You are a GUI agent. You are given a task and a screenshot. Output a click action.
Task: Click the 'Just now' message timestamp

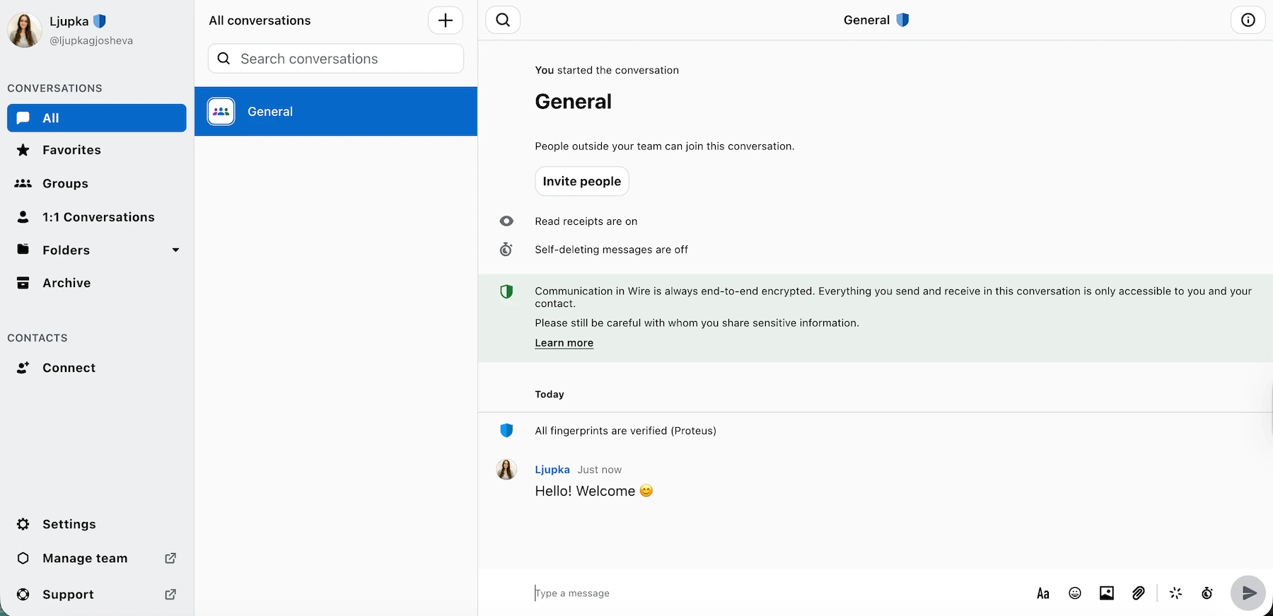(600, 470)
